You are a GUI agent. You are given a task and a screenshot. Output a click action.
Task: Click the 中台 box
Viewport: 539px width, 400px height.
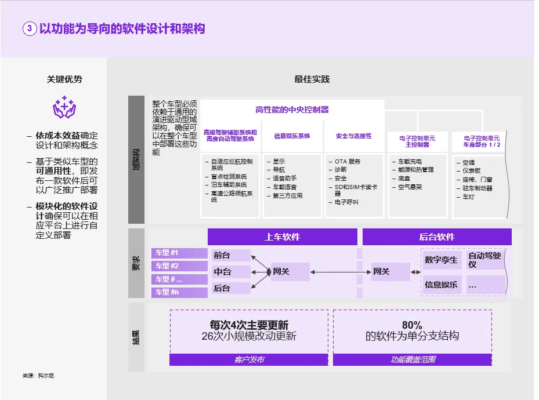(x=230, y=271)
